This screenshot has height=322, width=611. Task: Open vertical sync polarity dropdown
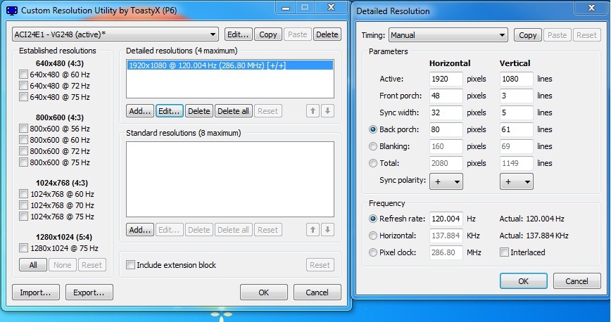tap(516, 181)
